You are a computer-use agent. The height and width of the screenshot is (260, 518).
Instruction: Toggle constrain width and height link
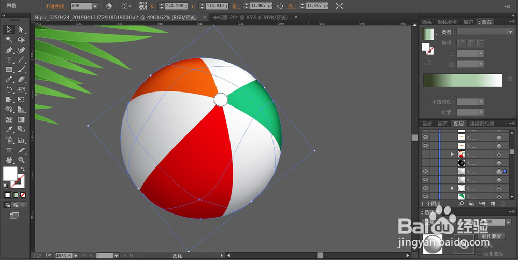point(280,6)
